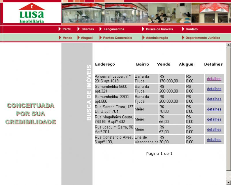231x185 pixels.
Task: Click red arrow beside Departamento Jurídico
Action: tap(183, 38)
